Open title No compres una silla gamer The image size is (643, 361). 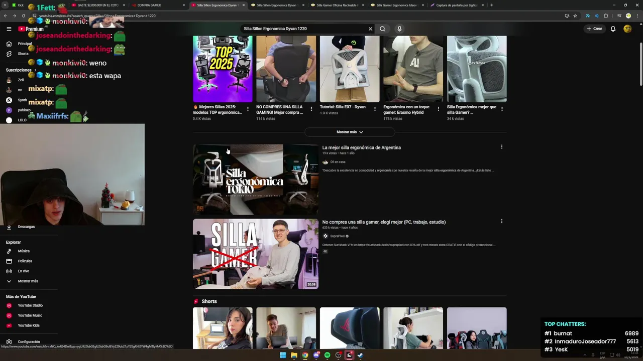(384, 222)
